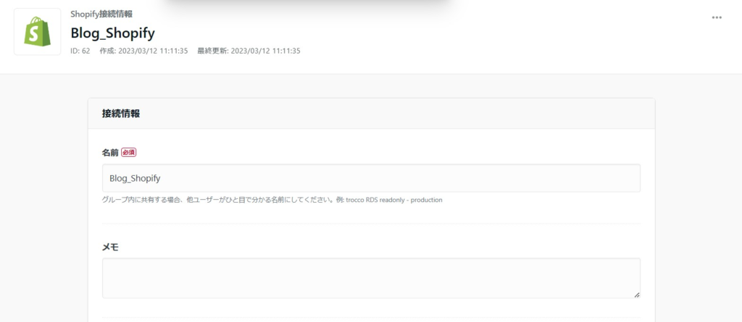The height and width of the screenshot is (322, 742).
Task: Click the Shopify接続情報 breadcrumb label
Action: (x=101, y=14)
